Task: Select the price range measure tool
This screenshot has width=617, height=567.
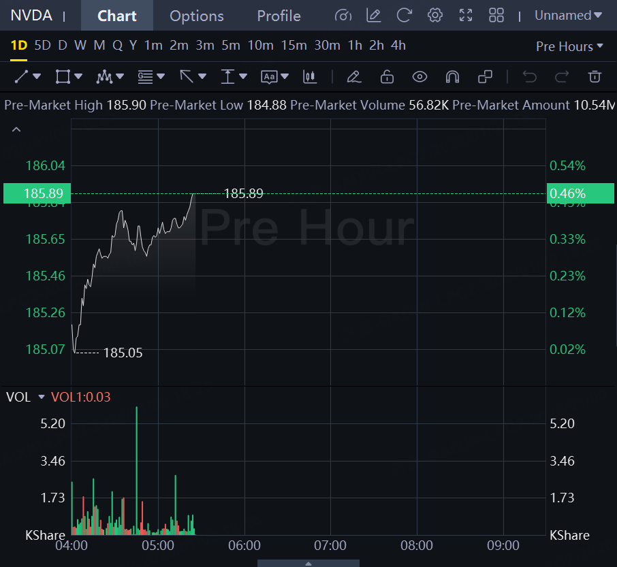Action: click(x=228, y=76)
